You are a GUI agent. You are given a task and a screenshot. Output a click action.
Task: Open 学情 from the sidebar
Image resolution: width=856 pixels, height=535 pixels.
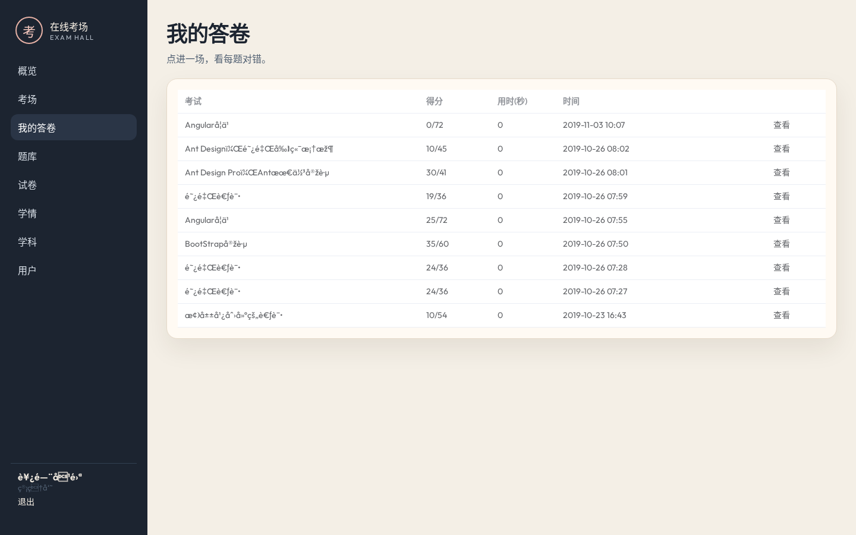(x=74, y=213)
